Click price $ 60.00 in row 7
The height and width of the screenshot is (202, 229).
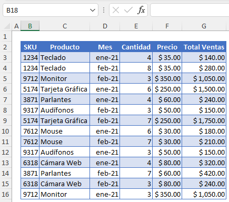point(167,99)
